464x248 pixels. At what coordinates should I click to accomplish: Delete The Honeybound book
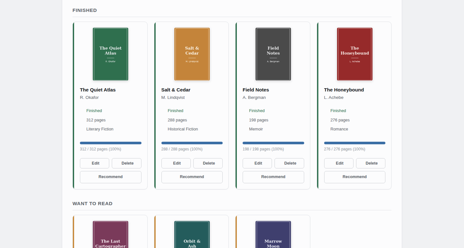point(371,163)
